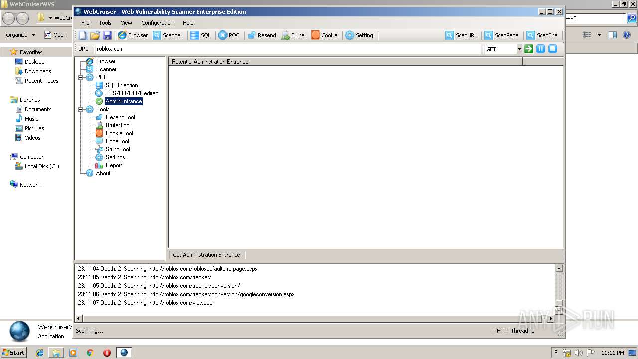Viewport: 638px width, 359px height.
Task: Open Music library in Explorer
Action: [31, 119]
